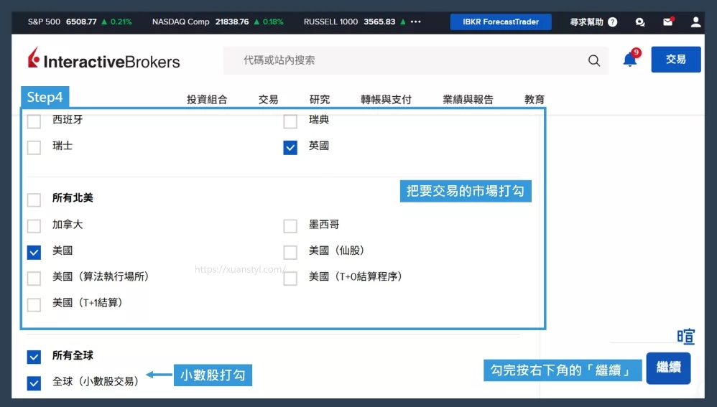Open the 教育 menu

point(534,100)
